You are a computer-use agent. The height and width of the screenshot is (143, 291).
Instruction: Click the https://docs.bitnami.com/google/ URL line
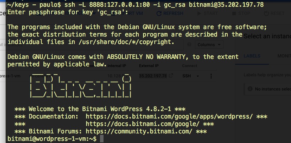click(143, 124)
